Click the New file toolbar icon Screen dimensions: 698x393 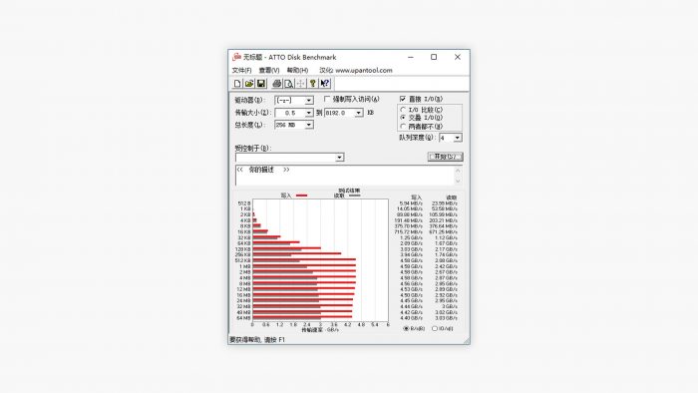(237, 83)
